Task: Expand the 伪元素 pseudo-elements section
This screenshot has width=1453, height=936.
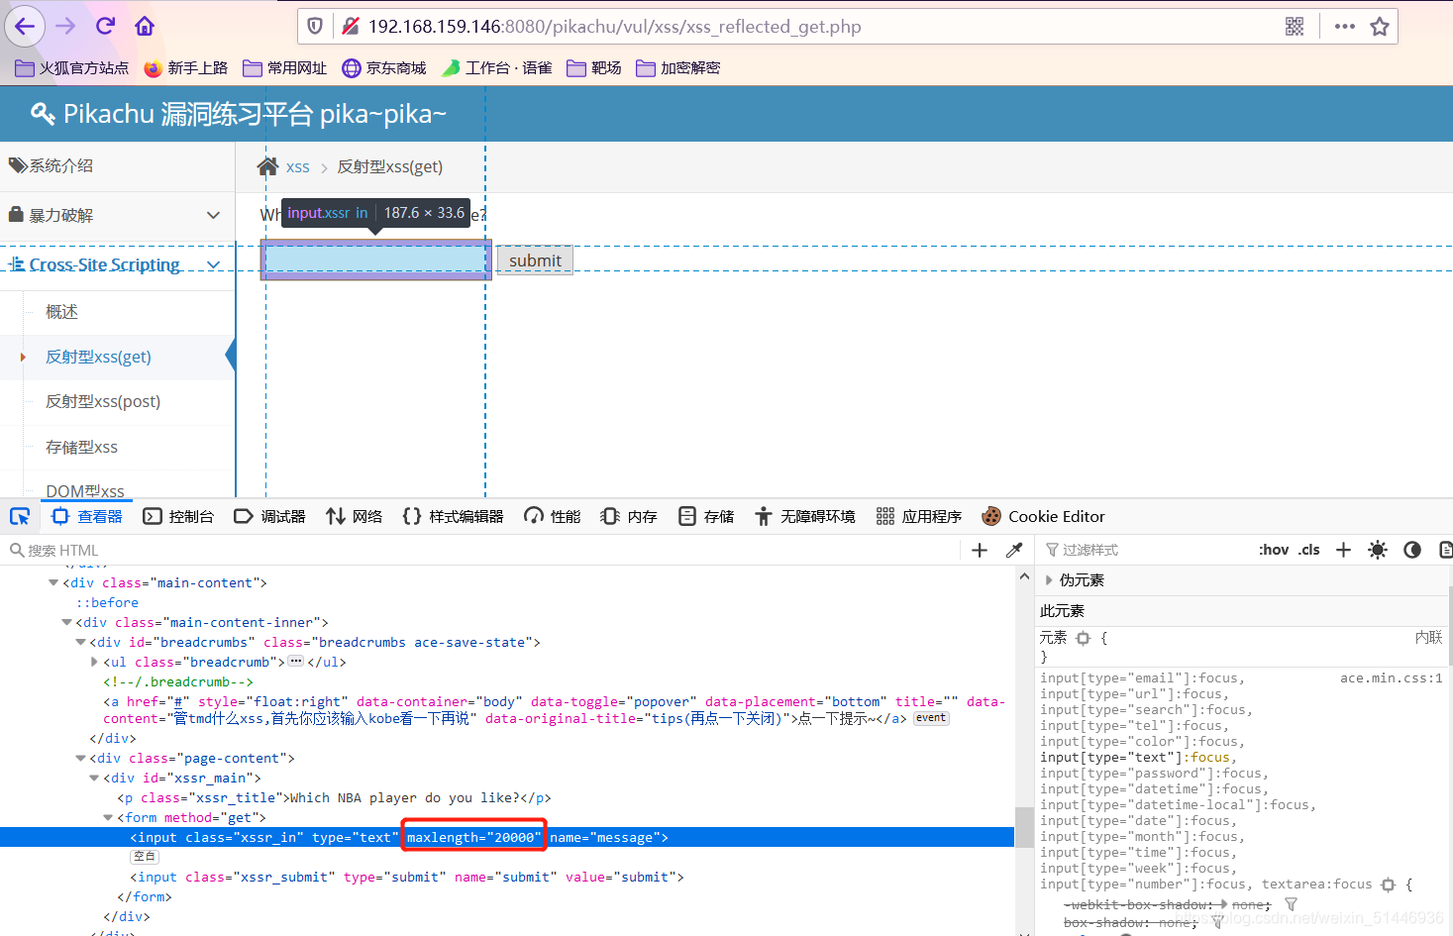Action: [1049, 580]
